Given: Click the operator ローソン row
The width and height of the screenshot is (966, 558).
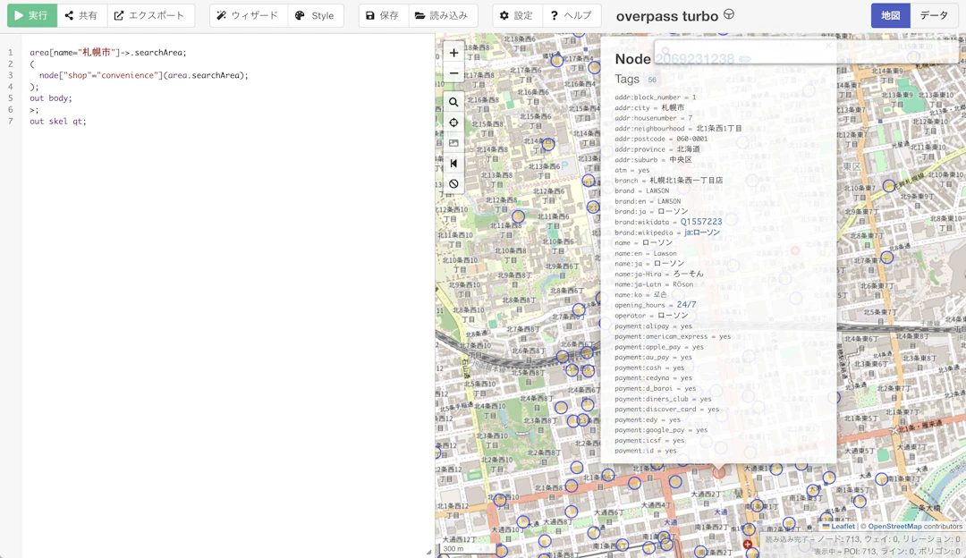Looking at the screenshot, I should pyautogui.click(x=651, y=316).
